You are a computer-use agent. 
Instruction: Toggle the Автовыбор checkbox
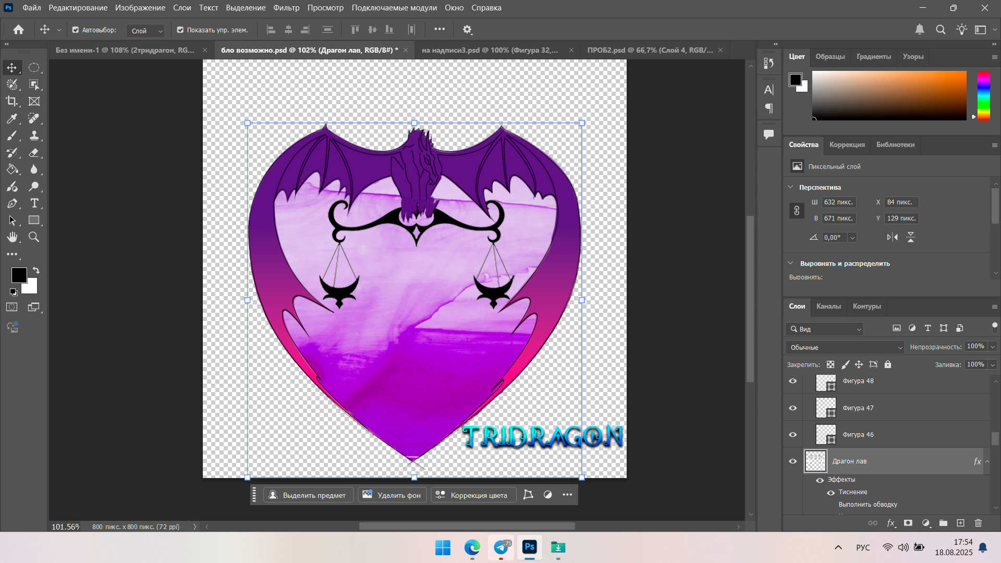(76, 30)
